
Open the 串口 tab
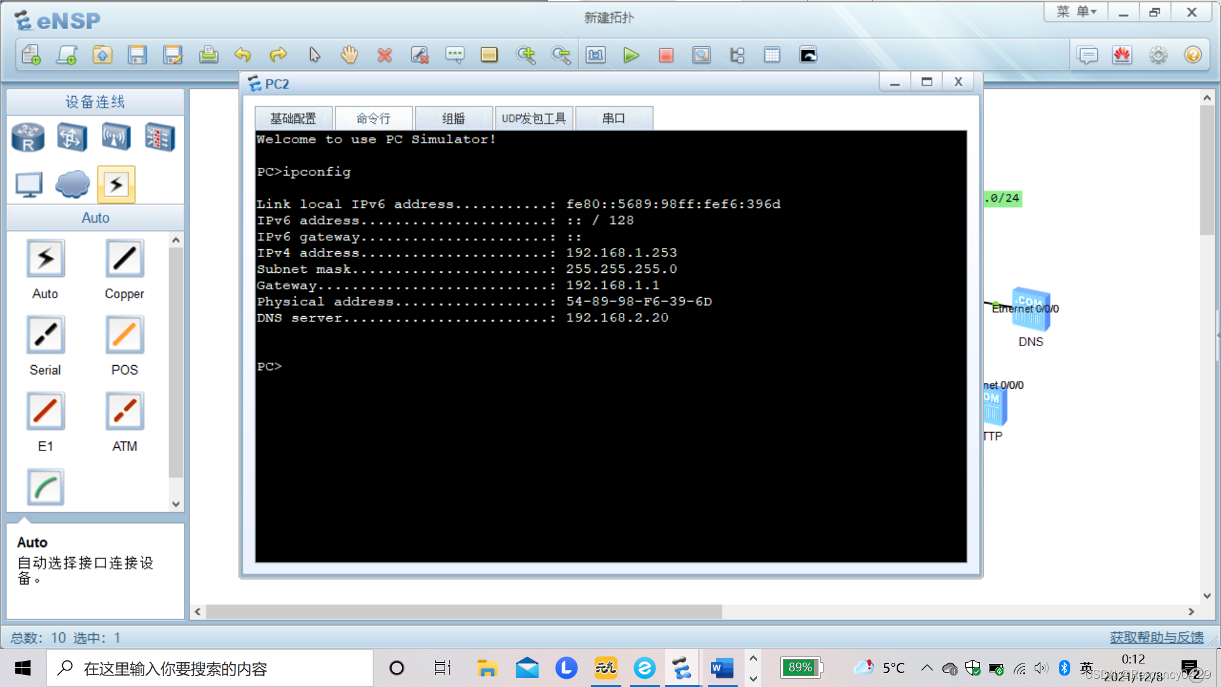point(614,118)
